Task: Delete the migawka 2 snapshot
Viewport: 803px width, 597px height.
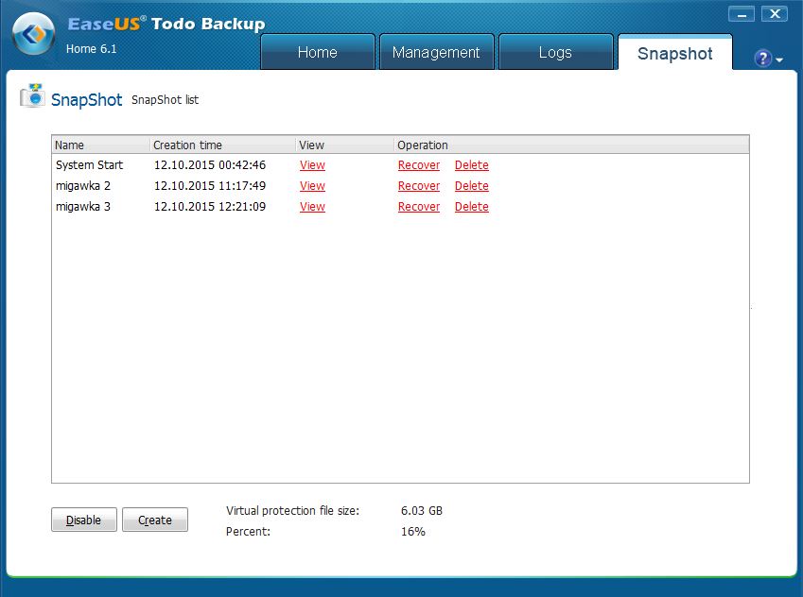Action: click(472, 186)
